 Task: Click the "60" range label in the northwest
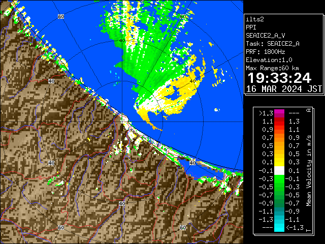pos(61,16)
